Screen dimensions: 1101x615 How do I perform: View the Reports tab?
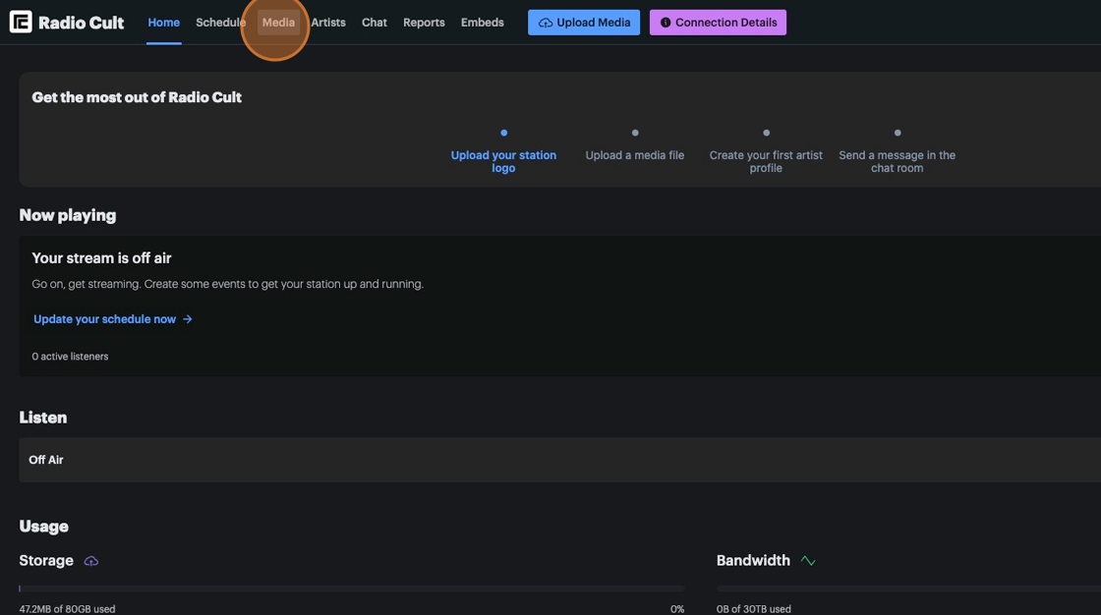(424, 23)
